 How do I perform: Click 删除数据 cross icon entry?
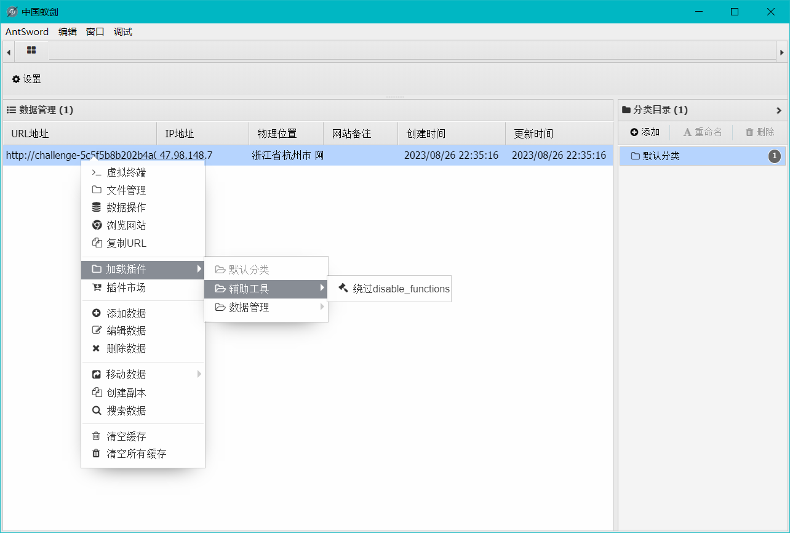coord(126,348)
